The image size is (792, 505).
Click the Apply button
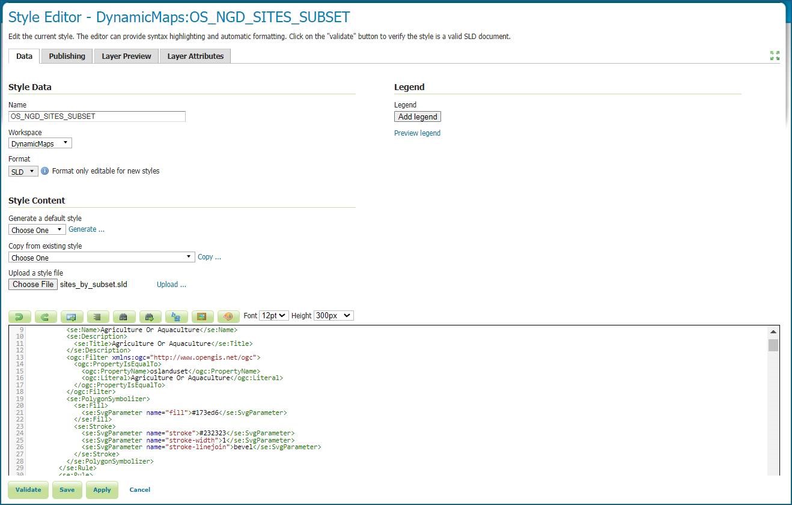[x=102, y=489]
